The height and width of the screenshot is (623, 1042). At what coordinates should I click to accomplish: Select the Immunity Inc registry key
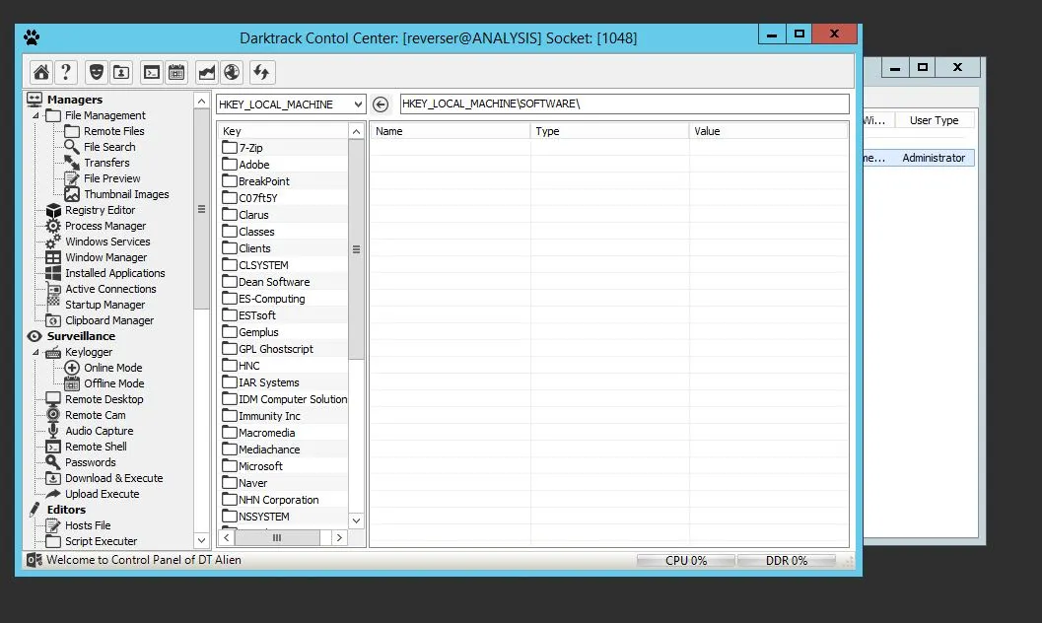coord(269,416)
